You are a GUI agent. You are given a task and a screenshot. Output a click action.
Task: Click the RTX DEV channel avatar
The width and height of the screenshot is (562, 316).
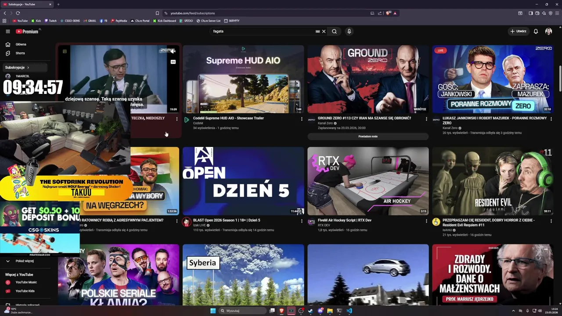pos(311,222)
